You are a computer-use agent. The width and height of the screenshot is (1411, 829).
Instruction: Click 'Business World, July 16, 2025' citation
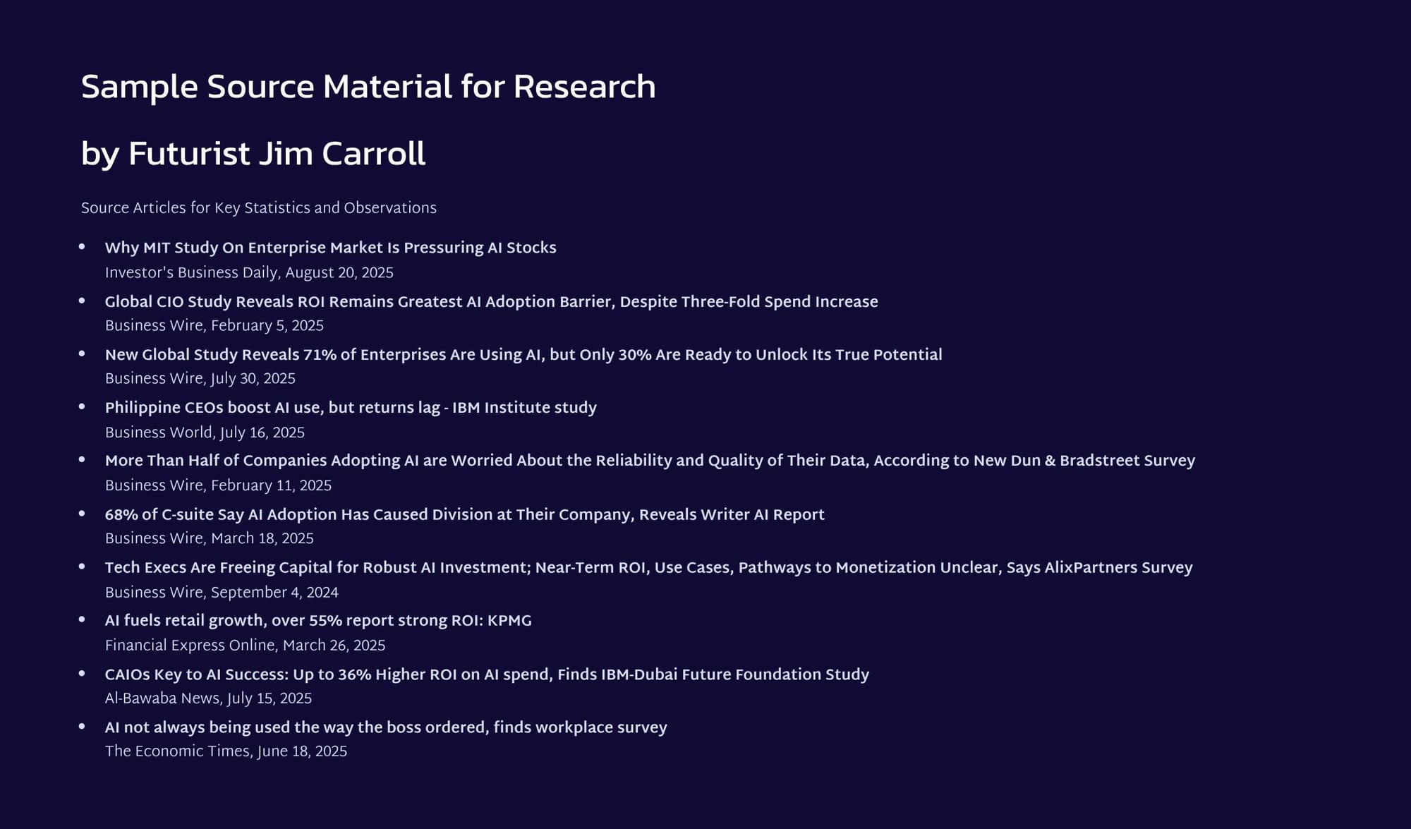[x=205, y=432]
